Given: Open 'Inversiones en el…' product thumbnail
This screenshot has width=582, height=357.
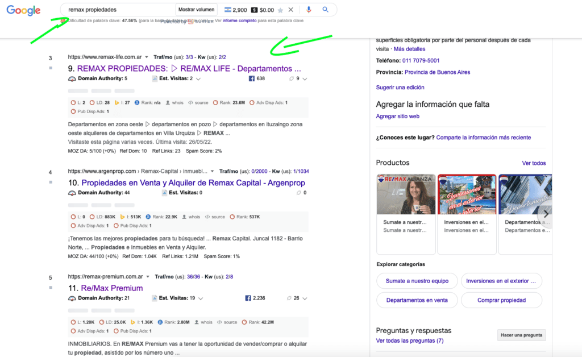Looking at the screenshot, I should [x=467, y=194].
